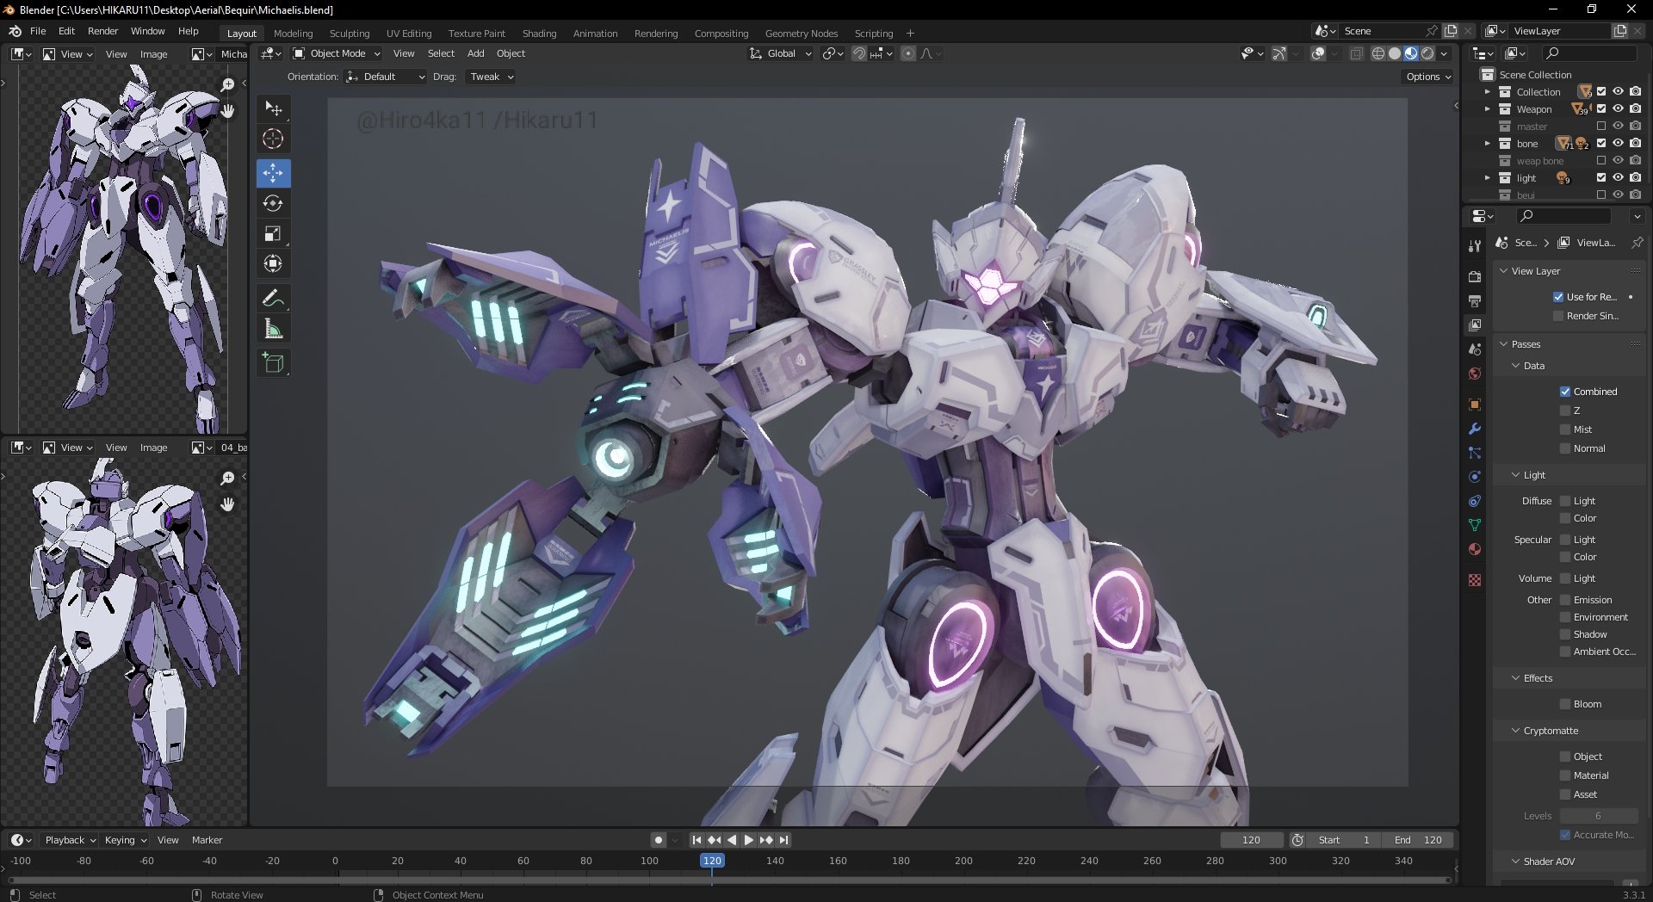Open the timeline Playback popover
The image size is (1653, 902).
click(x=69, y=840)
